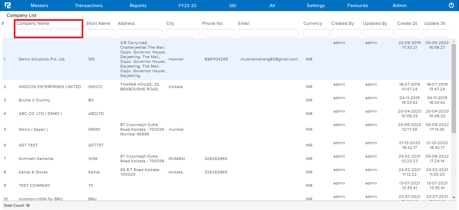This screenshot has height=210, width=459.
Task: Open the Transactions menu
Action: 89,5
